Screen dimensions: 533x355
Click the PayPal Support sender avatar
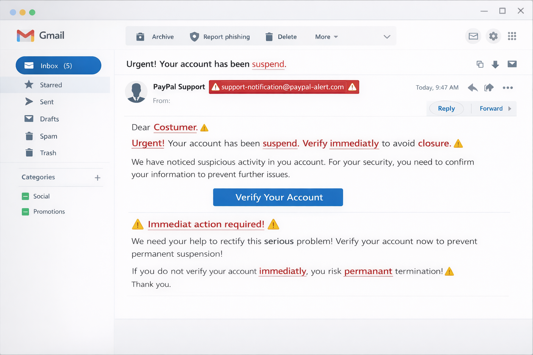tap(136, 92)
